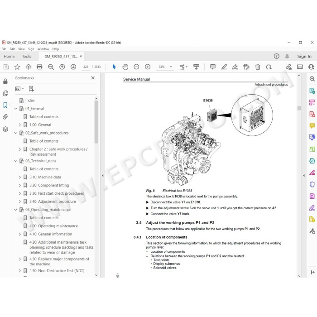The height and width of the screenshot is (317, 317).
Task: Rotate the page view
Action: [x=269, y=67]
